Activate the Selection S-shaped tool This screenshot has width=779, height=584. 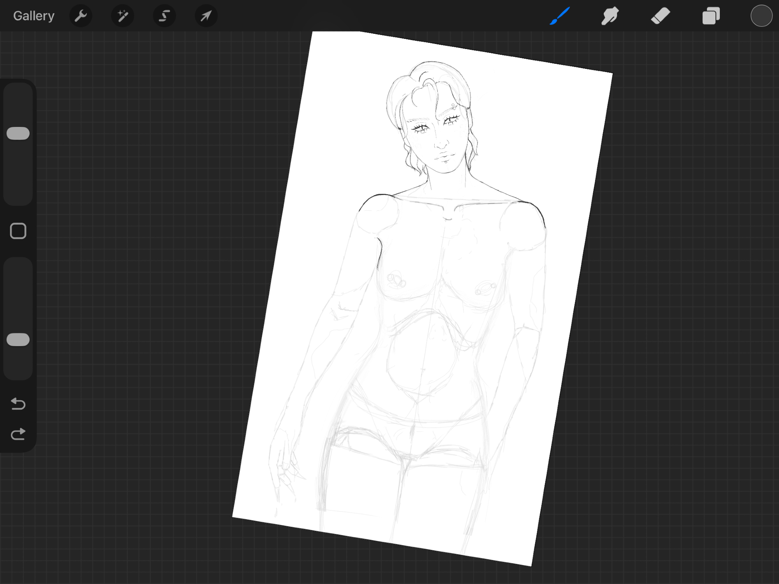pos(164,16)
